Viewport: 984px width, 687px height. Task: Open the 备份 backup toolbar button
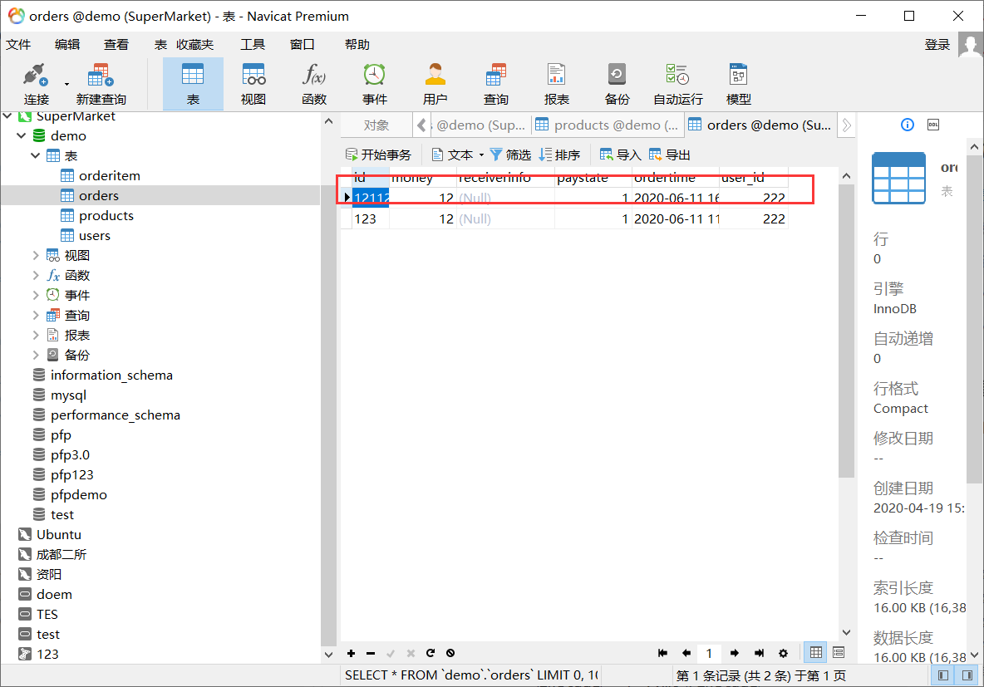[617, 84]
